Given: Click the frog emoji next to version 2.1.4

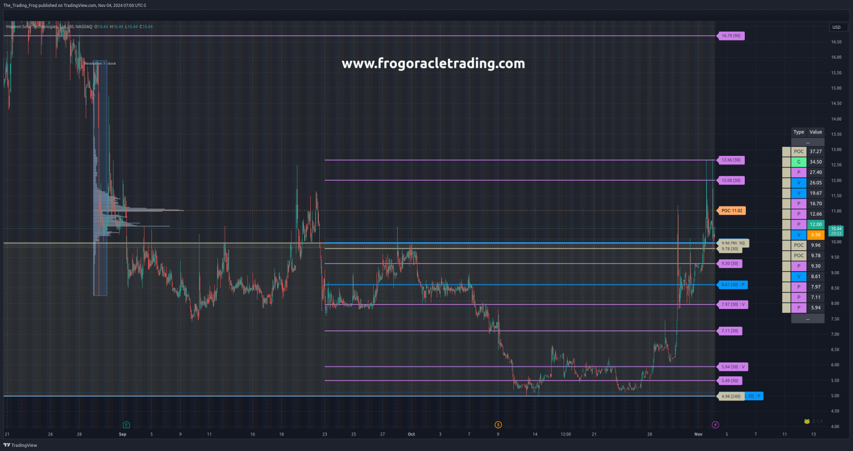Looking at the screenshot, I should click(807, 421).
